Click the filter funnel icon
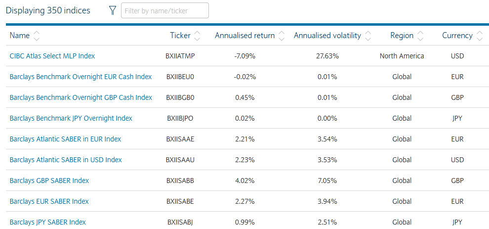The width and height of the screenshot is (489, 229). 112,10
